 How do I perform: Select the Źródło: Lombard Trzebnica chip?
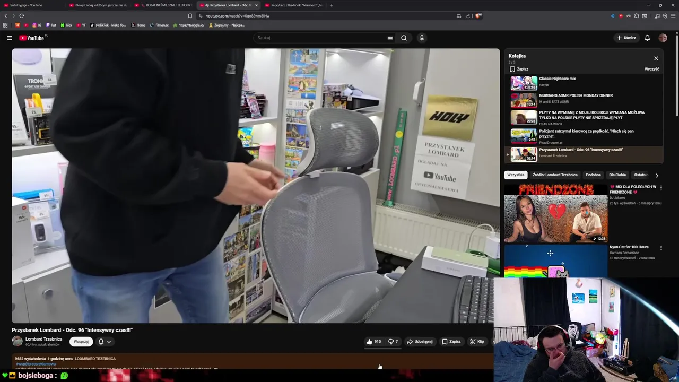(555, 175)
